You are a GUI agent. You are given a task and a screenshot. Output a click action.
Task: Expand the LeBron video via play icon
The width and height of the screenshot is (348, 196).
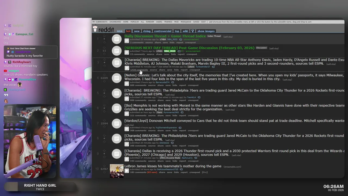(127, 171)
